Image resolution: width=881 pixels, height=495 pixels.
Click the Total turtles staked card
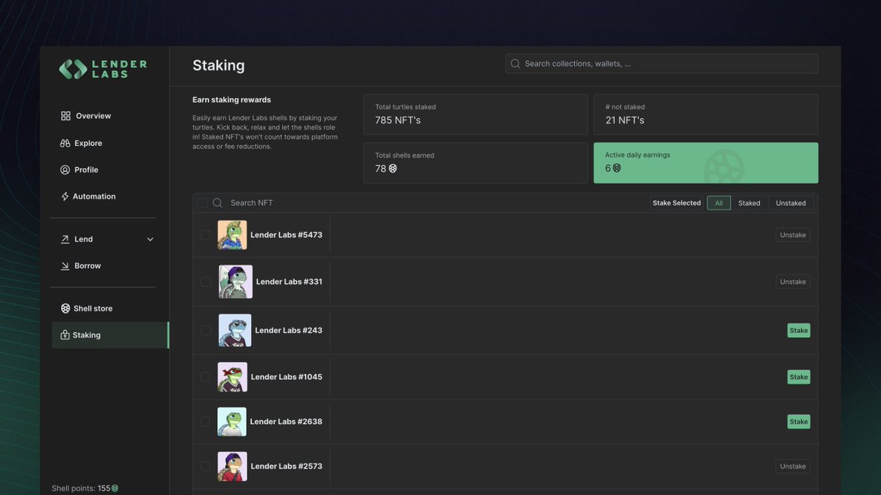click(x=476, y=114)
